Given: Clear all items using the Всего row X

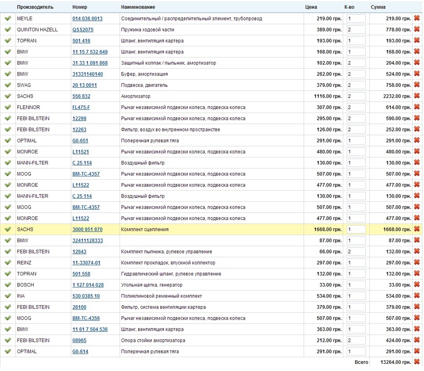Looking at the screenshot, I should click(x=416, y=362).
